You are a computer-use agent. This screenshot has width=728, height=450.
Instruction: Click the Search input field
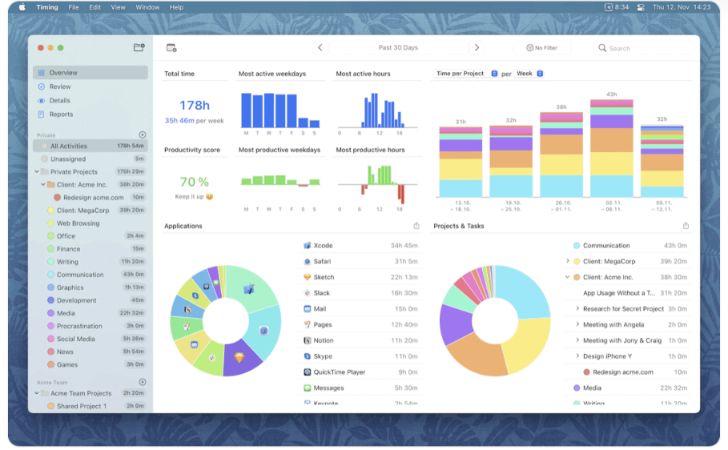[643, 48]
